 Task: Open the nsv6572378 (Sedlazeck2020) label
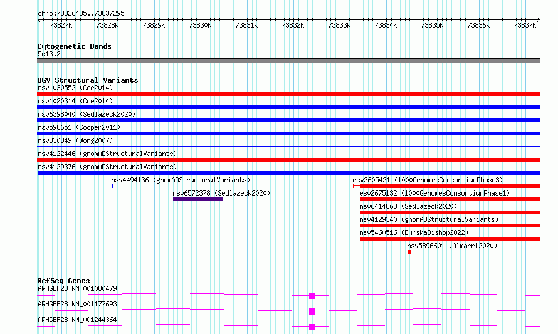pos(221,193)
